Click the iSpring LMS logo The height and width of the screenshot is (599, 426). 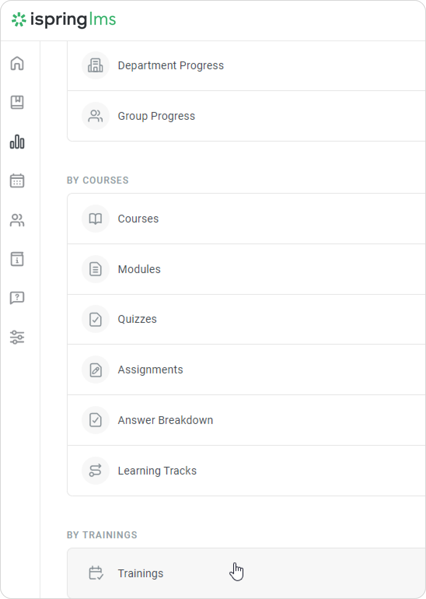point(64,19)
